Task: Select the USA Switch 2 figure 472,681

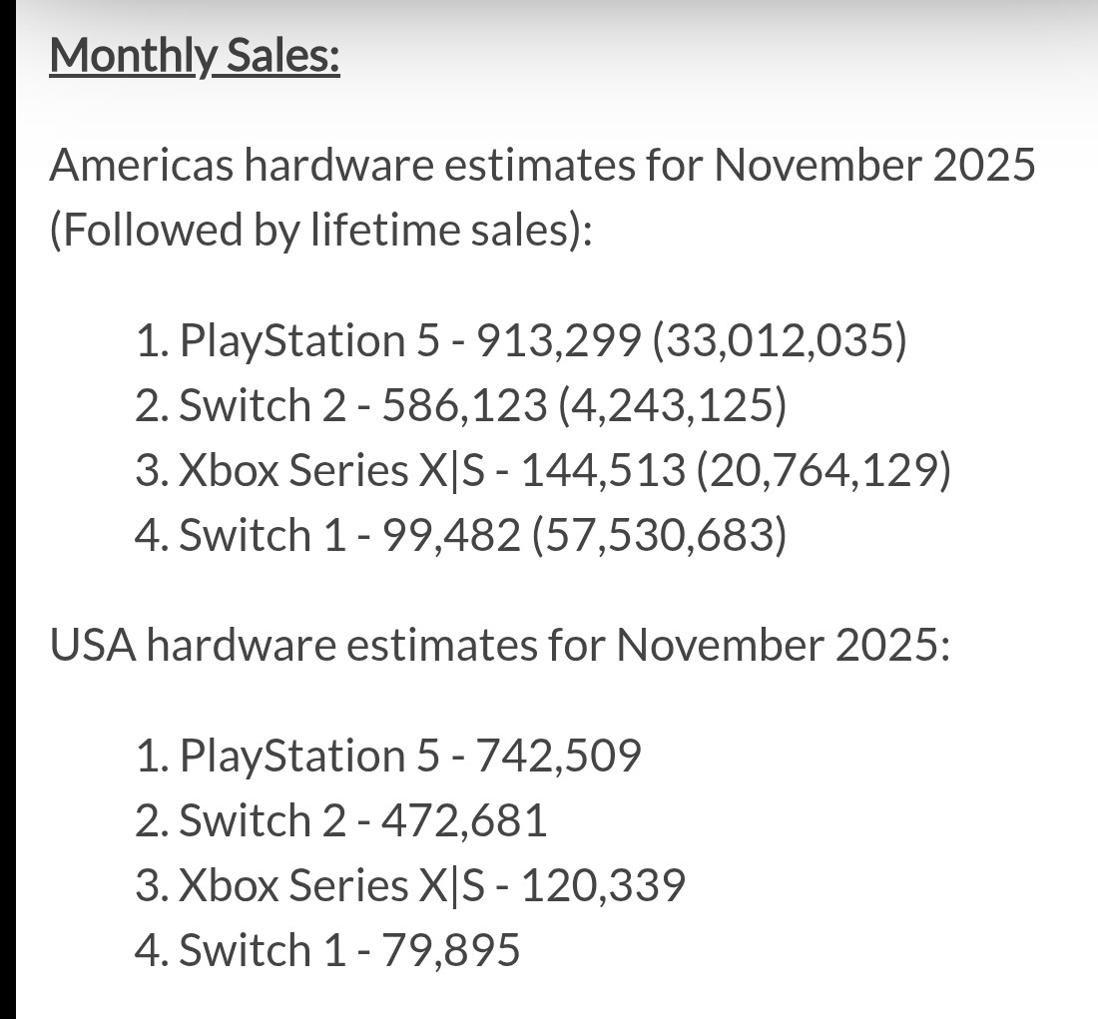Action: [464, 820]
